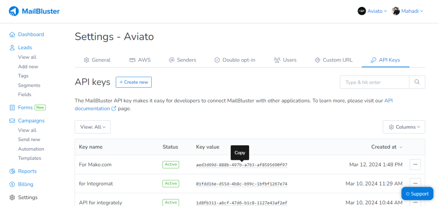Click the Create new button
439x206 pixels.
tap(134, 82)
